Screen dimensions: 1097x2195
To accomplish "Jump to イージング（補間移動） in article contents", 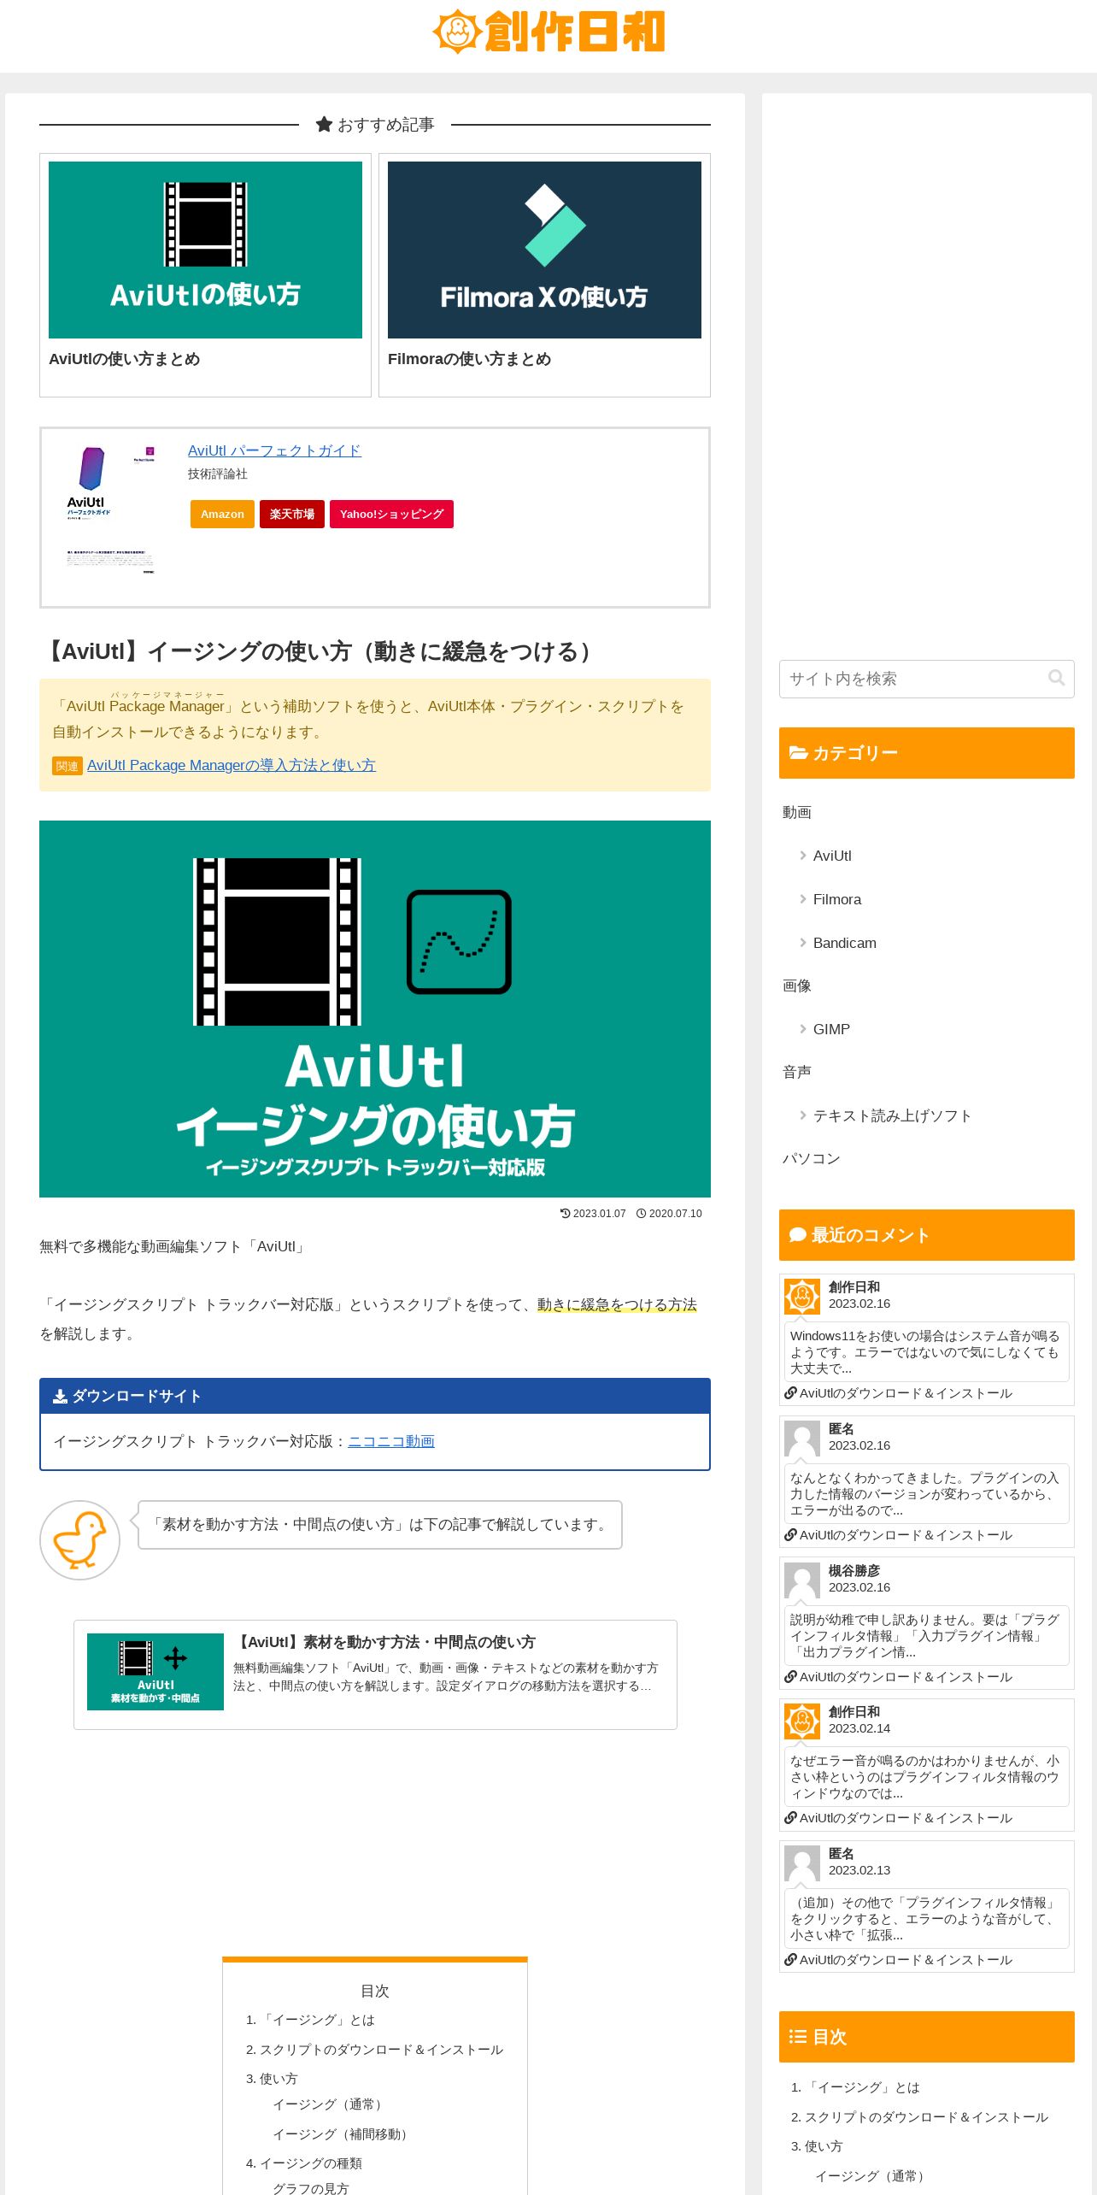I will coord(343,2134).
